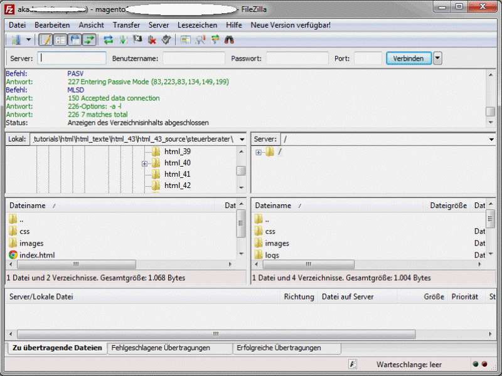
Task: Sort the server list by Dateigröße column
Action: 448,206
